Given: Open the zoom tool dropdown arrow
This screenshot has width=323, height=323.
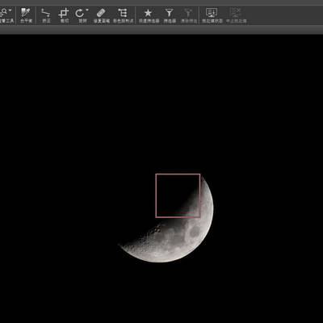Looking at the screenshot, I should 10,10.
